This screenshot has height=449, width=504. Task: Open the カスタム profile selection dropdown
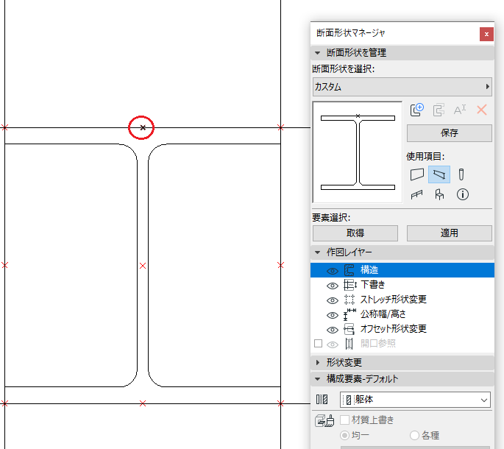pos(402,87)
